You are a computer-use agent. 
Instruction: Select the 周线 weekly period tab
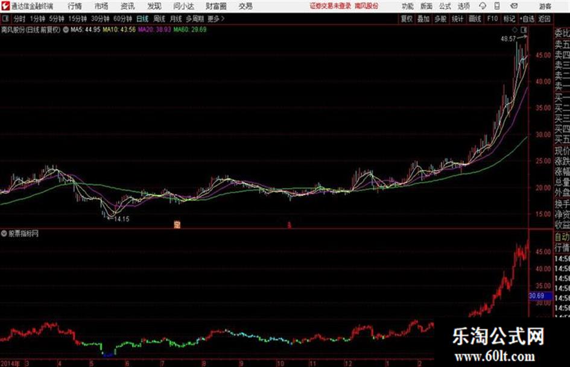(159, 19)
